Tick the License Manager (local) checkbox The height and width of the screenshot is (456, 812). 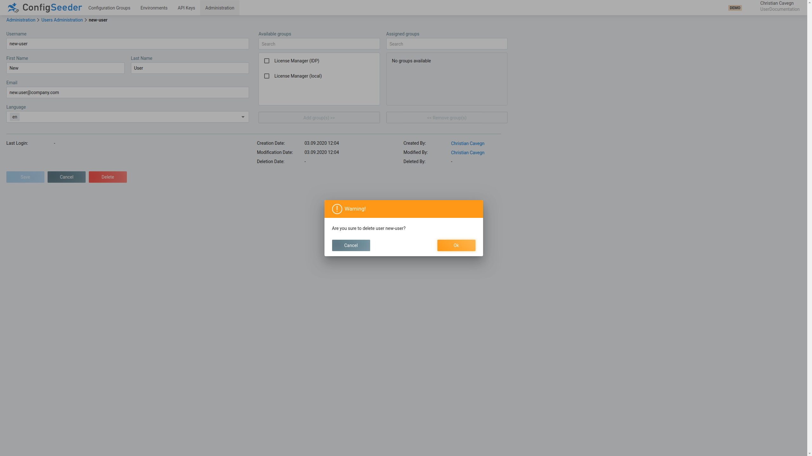pos(267,76)
